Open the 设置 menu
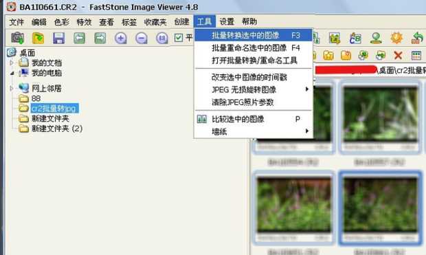Screen dimensions: 426x255 [227, 21]
